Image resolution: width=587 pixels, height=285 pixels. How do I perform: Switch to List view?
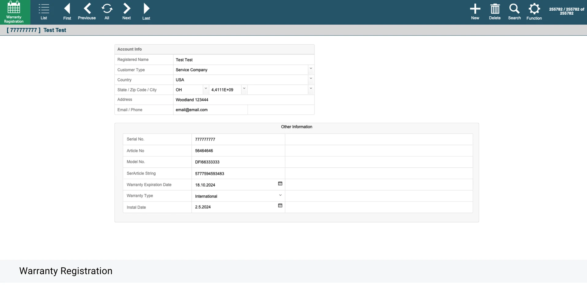[x=44, y=12]
